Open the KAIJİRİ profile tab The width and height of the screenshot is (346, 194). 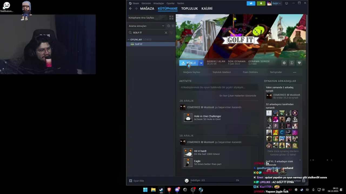pos(207,9)
